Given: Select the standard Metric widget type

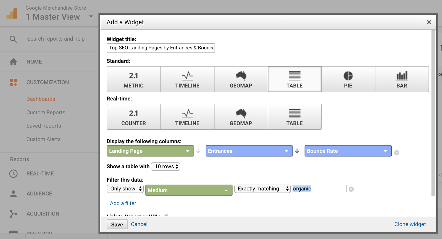Looking at the screenshot, I should point(134,79).
